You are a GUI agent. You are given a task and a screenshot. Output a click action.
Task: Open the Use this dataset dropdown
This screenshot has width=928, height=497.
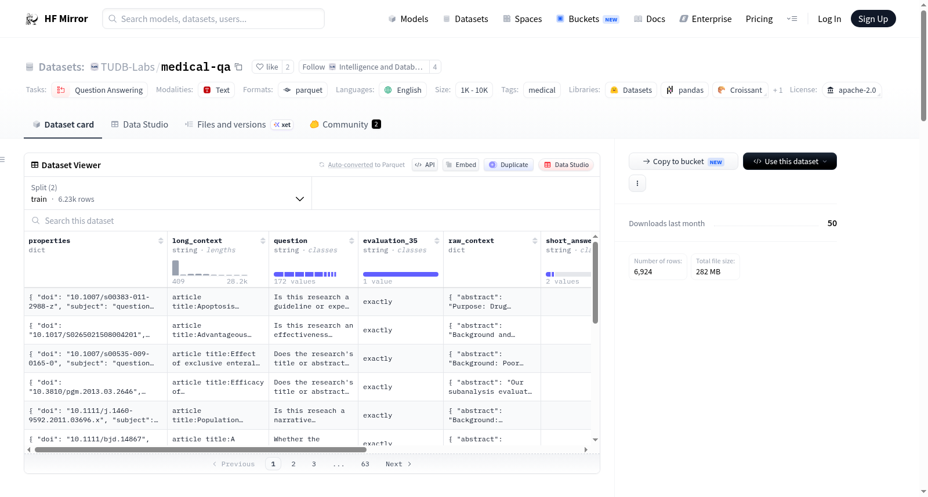pyautogui.click(x=790, y=161)
